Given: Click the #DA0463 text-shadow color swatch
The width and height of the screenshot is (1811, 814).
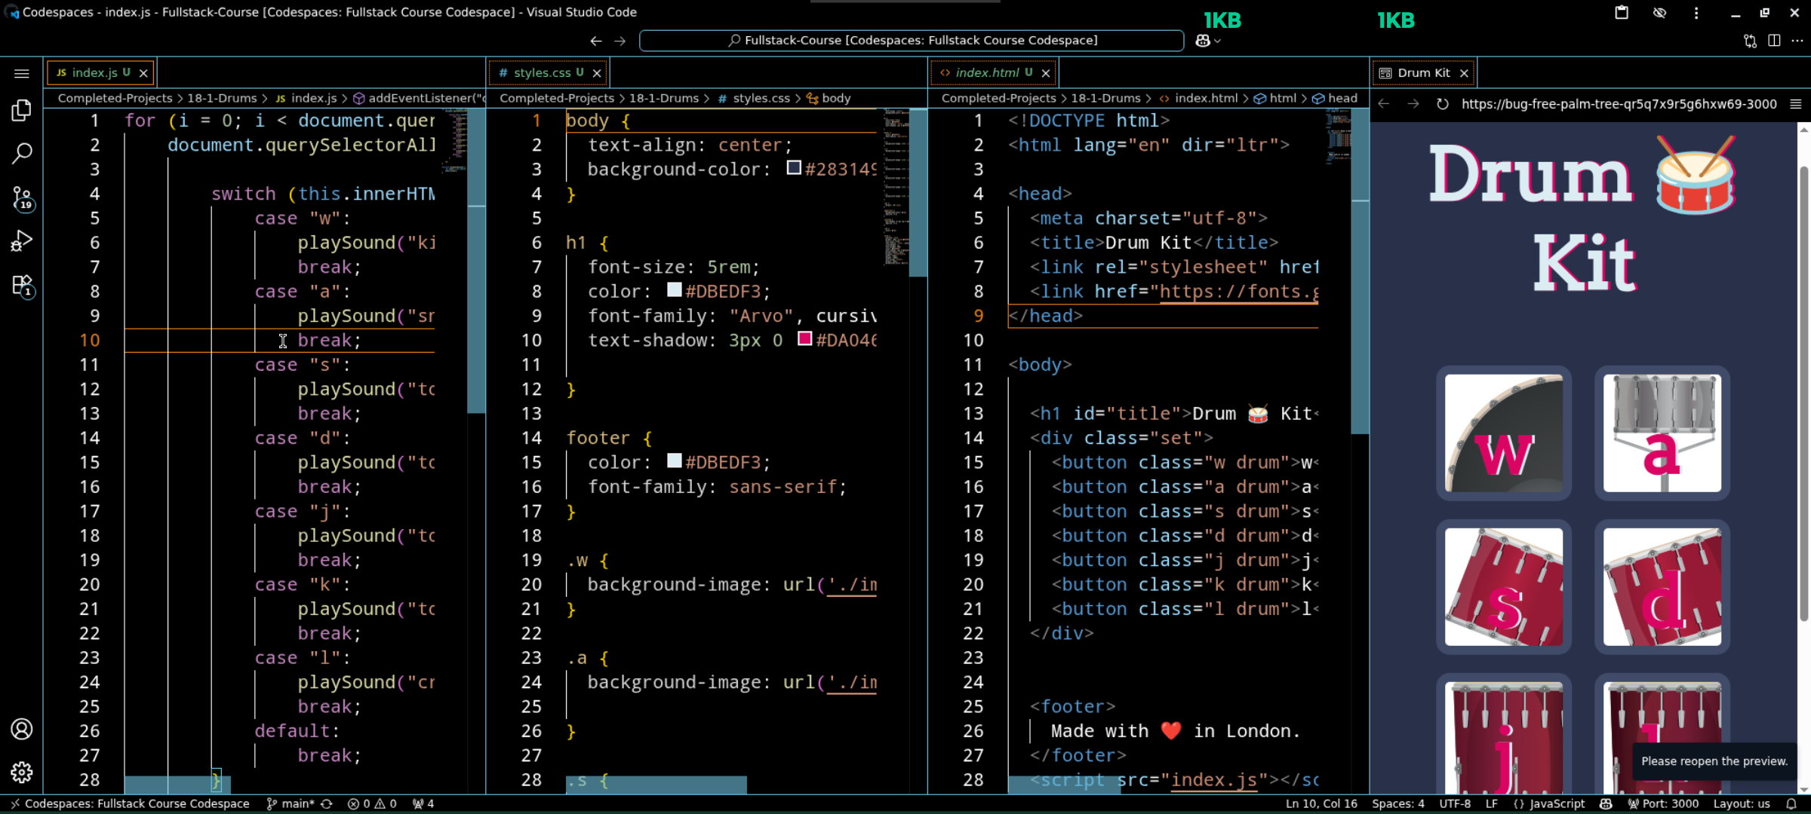Looking at the screenshot, I should point(804,339).
